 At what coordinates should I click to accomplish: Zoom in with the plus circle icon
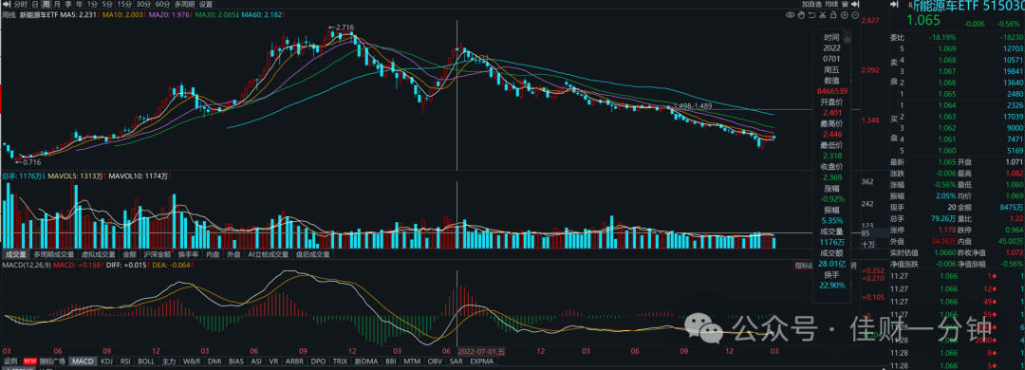[x=845, y=15]
